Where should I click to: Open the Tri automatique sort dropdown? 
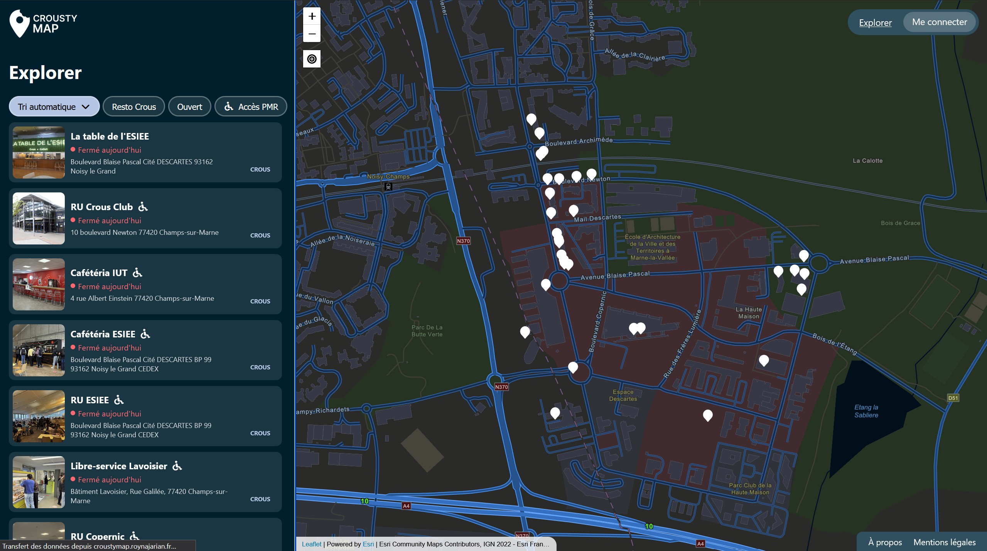54,106
